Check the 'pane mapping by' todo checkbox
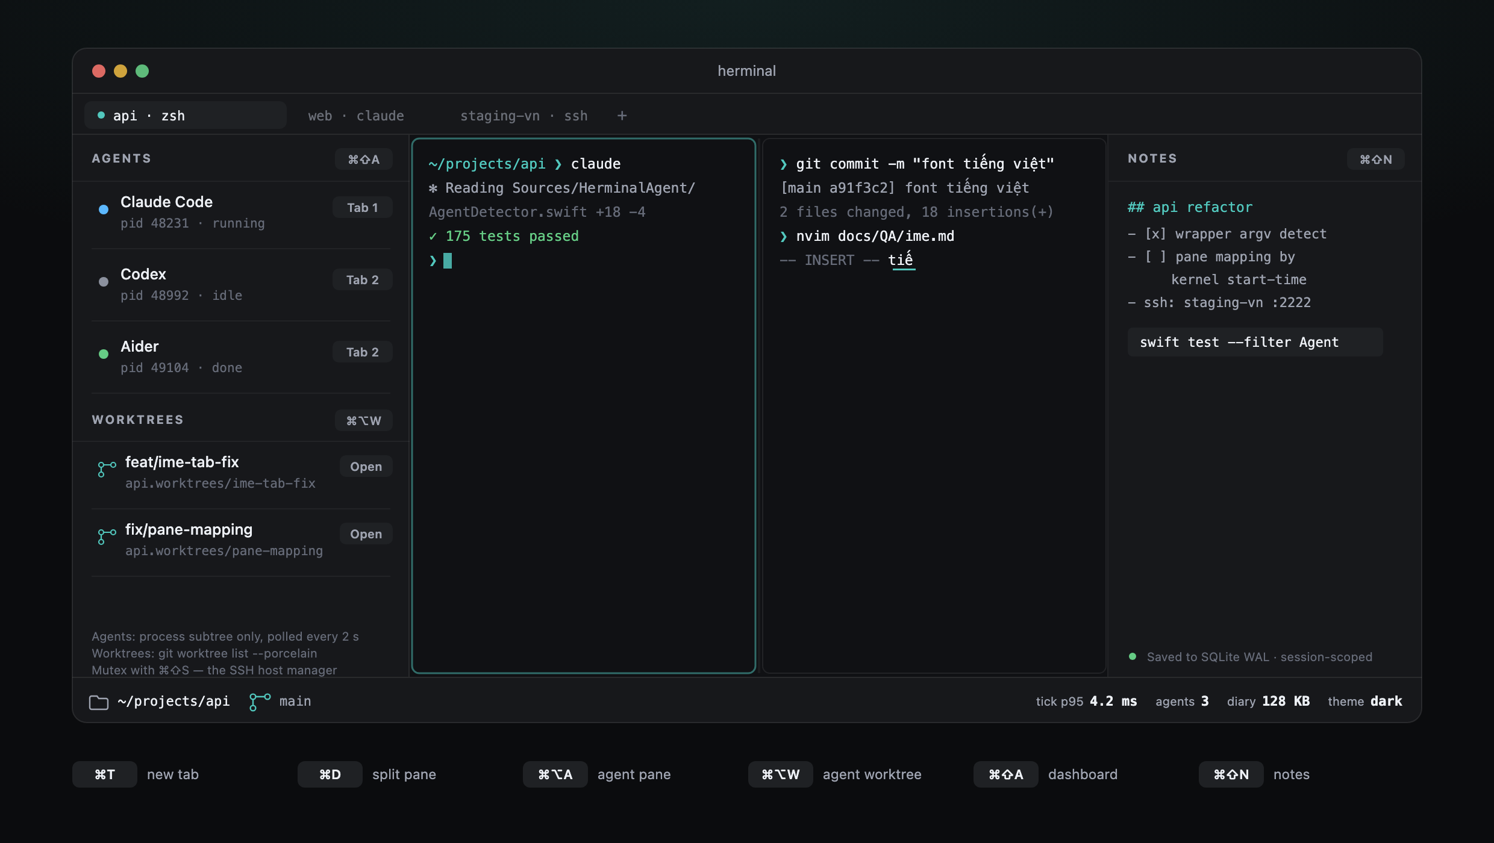Screen dimensions: 1494x843 (1155, 257)
